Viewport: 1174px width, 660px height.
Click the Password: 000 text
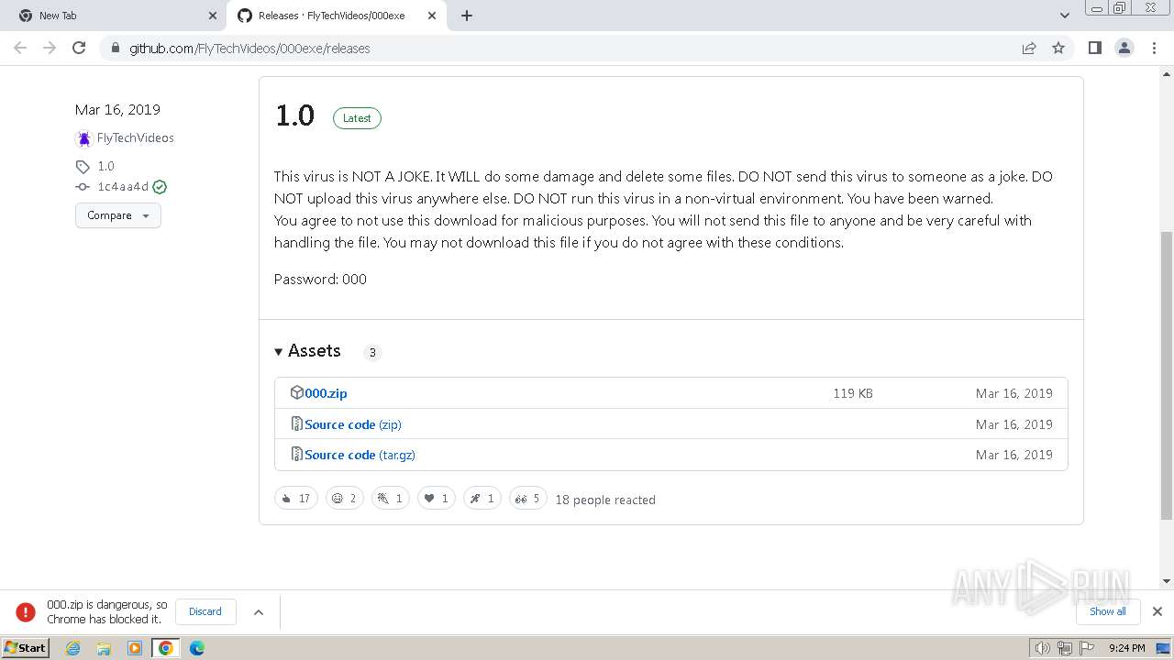(x=320, y=280)
